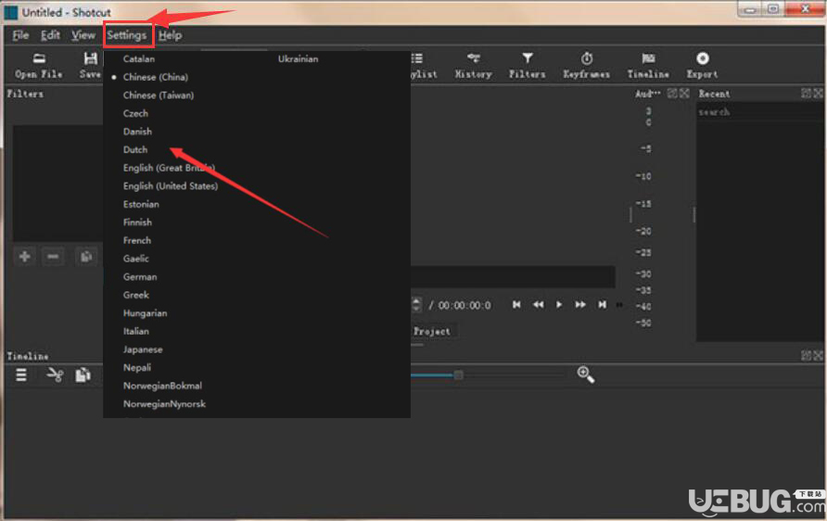
Task: Open the History panel icon
Action: pyautogui.click(x=473, y=66)
